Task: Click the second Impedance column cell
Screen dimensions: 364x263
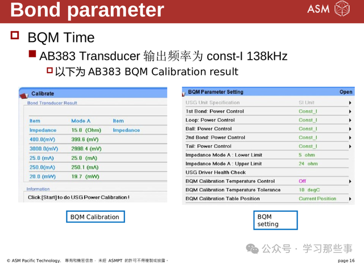Action: (x=126, y=130)
